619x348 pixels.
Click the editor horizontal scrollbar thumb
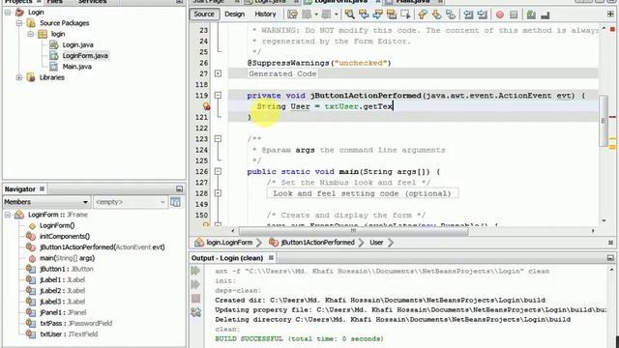353,231
